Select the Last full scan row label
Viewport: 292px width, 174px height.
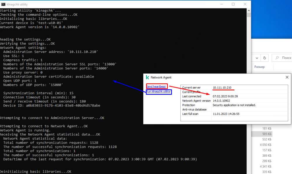click(190, 114)
